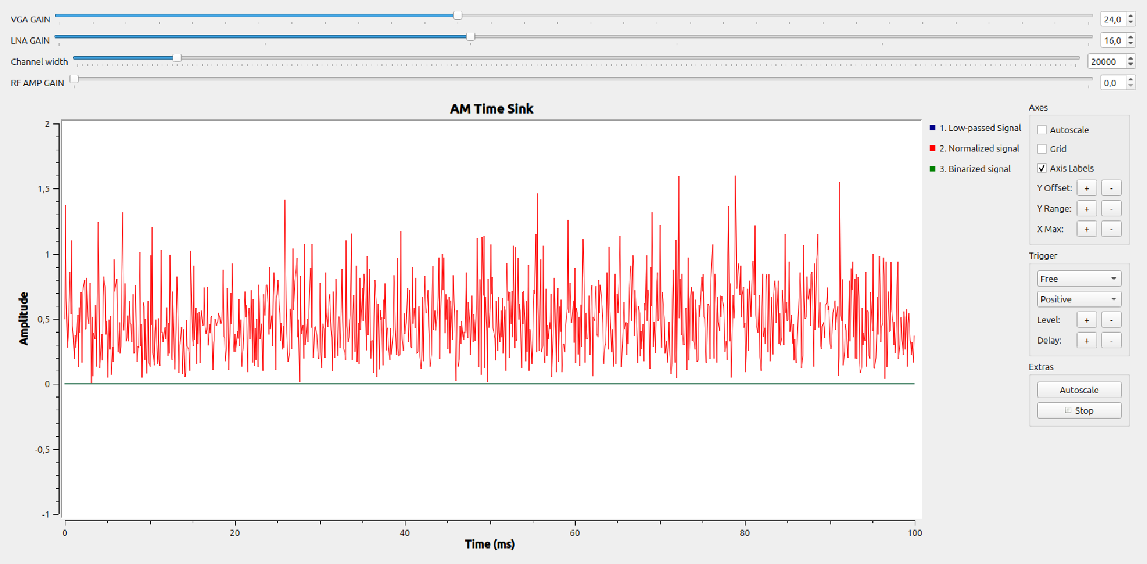Click the Channel width slider handle
This screenshot has height=564, width=1147.
[x=176, y=58]
